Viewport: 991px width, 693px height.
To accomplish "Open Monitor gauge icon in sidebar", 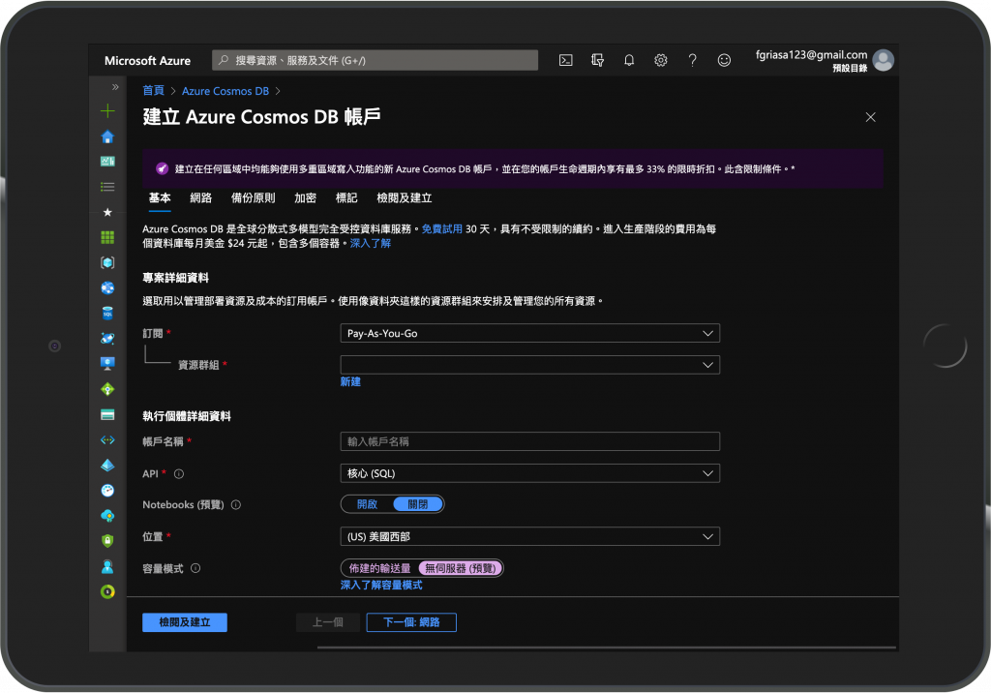I will pyautogui.click(x=107, y=491).
